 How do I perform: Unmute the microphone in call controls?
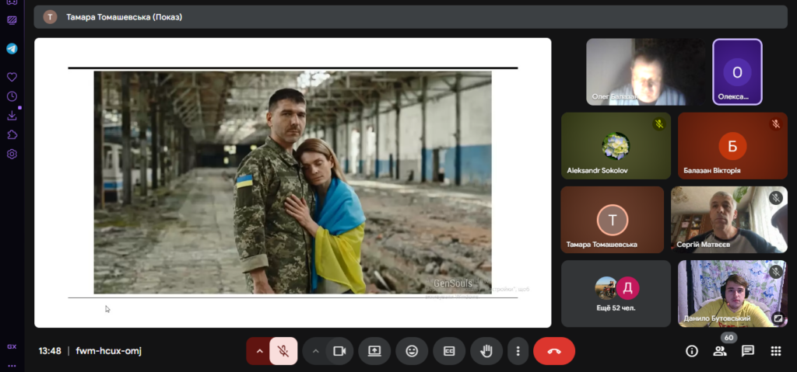283,351
